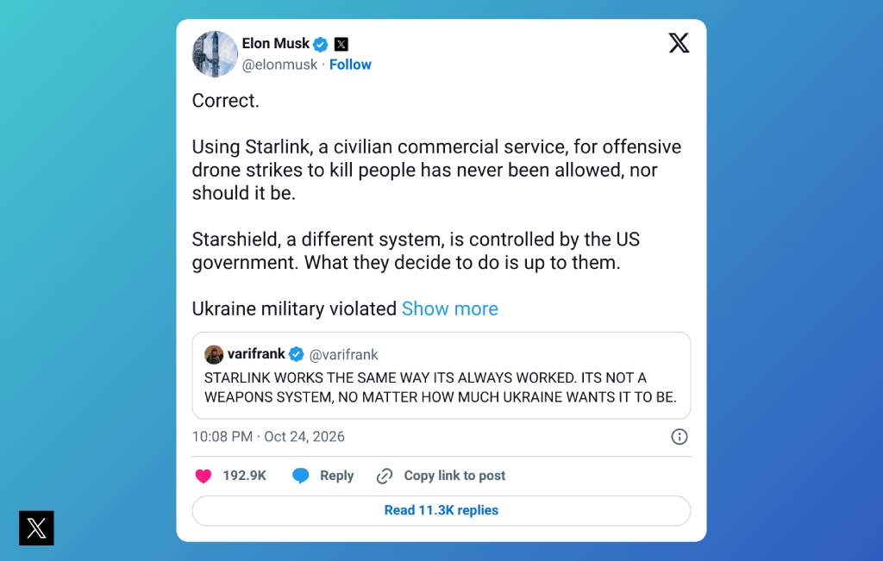Click Elon Musk's blue verified badge
Screen dimensions: 883x561
(x=321, y=44)
